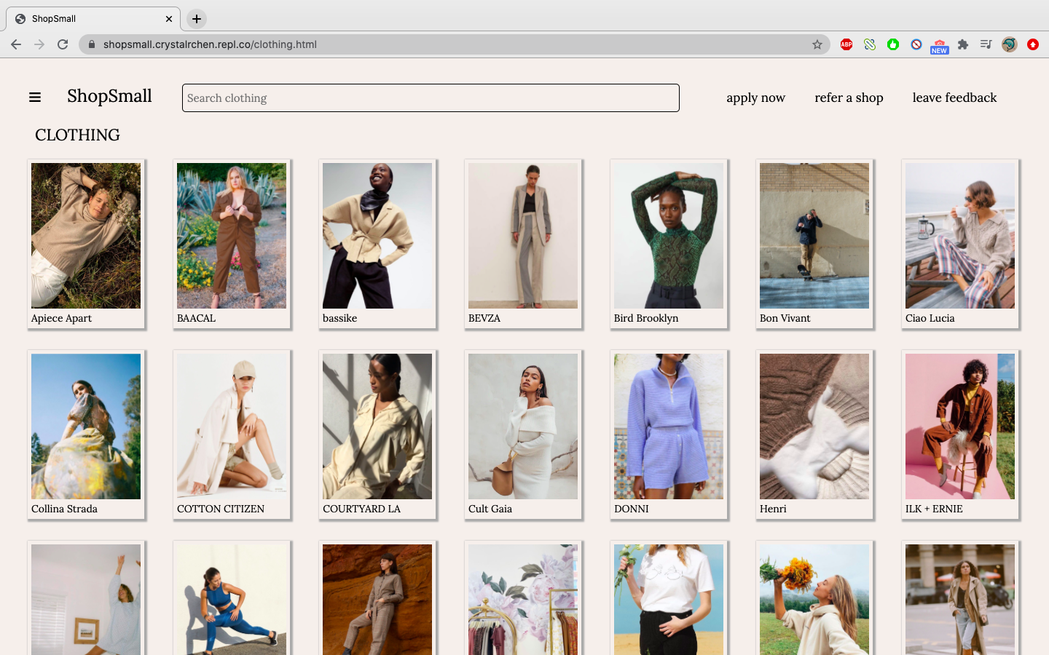Viewport: 1049px width, 655px height.
Task: Click the CLOTHING heading
Action: (77, 135)
